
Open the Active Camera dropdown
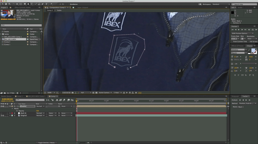coord(105,93)
